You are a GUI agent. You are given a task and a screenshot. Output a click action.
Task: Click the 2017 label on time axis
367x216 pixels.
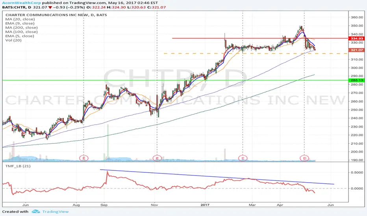pyautogui.click(x=205, y=205)
